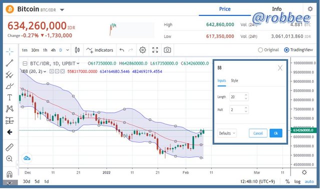Click Ok in BB dialog
This screenshot has height=189, width=320.
(x=276, y=133)
